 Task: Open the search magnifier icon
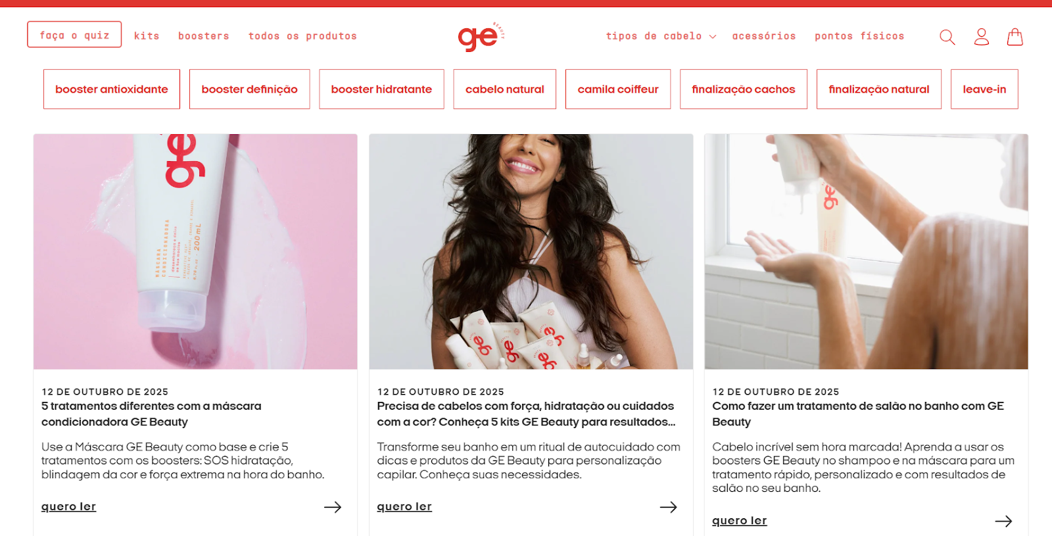tap(947, 37)
